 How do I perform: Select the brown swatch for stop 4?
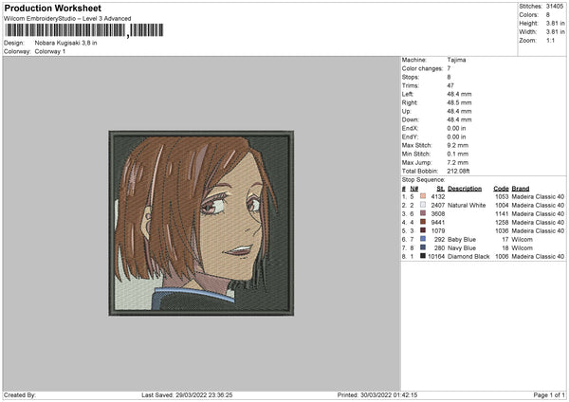tap(423, 222)
